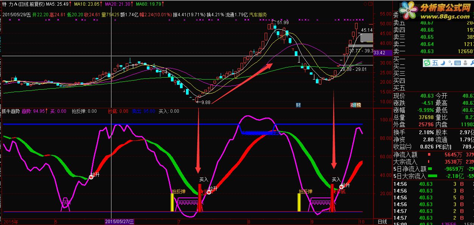Click the 买入: 0.00 legend label

(x=169, y=111)
